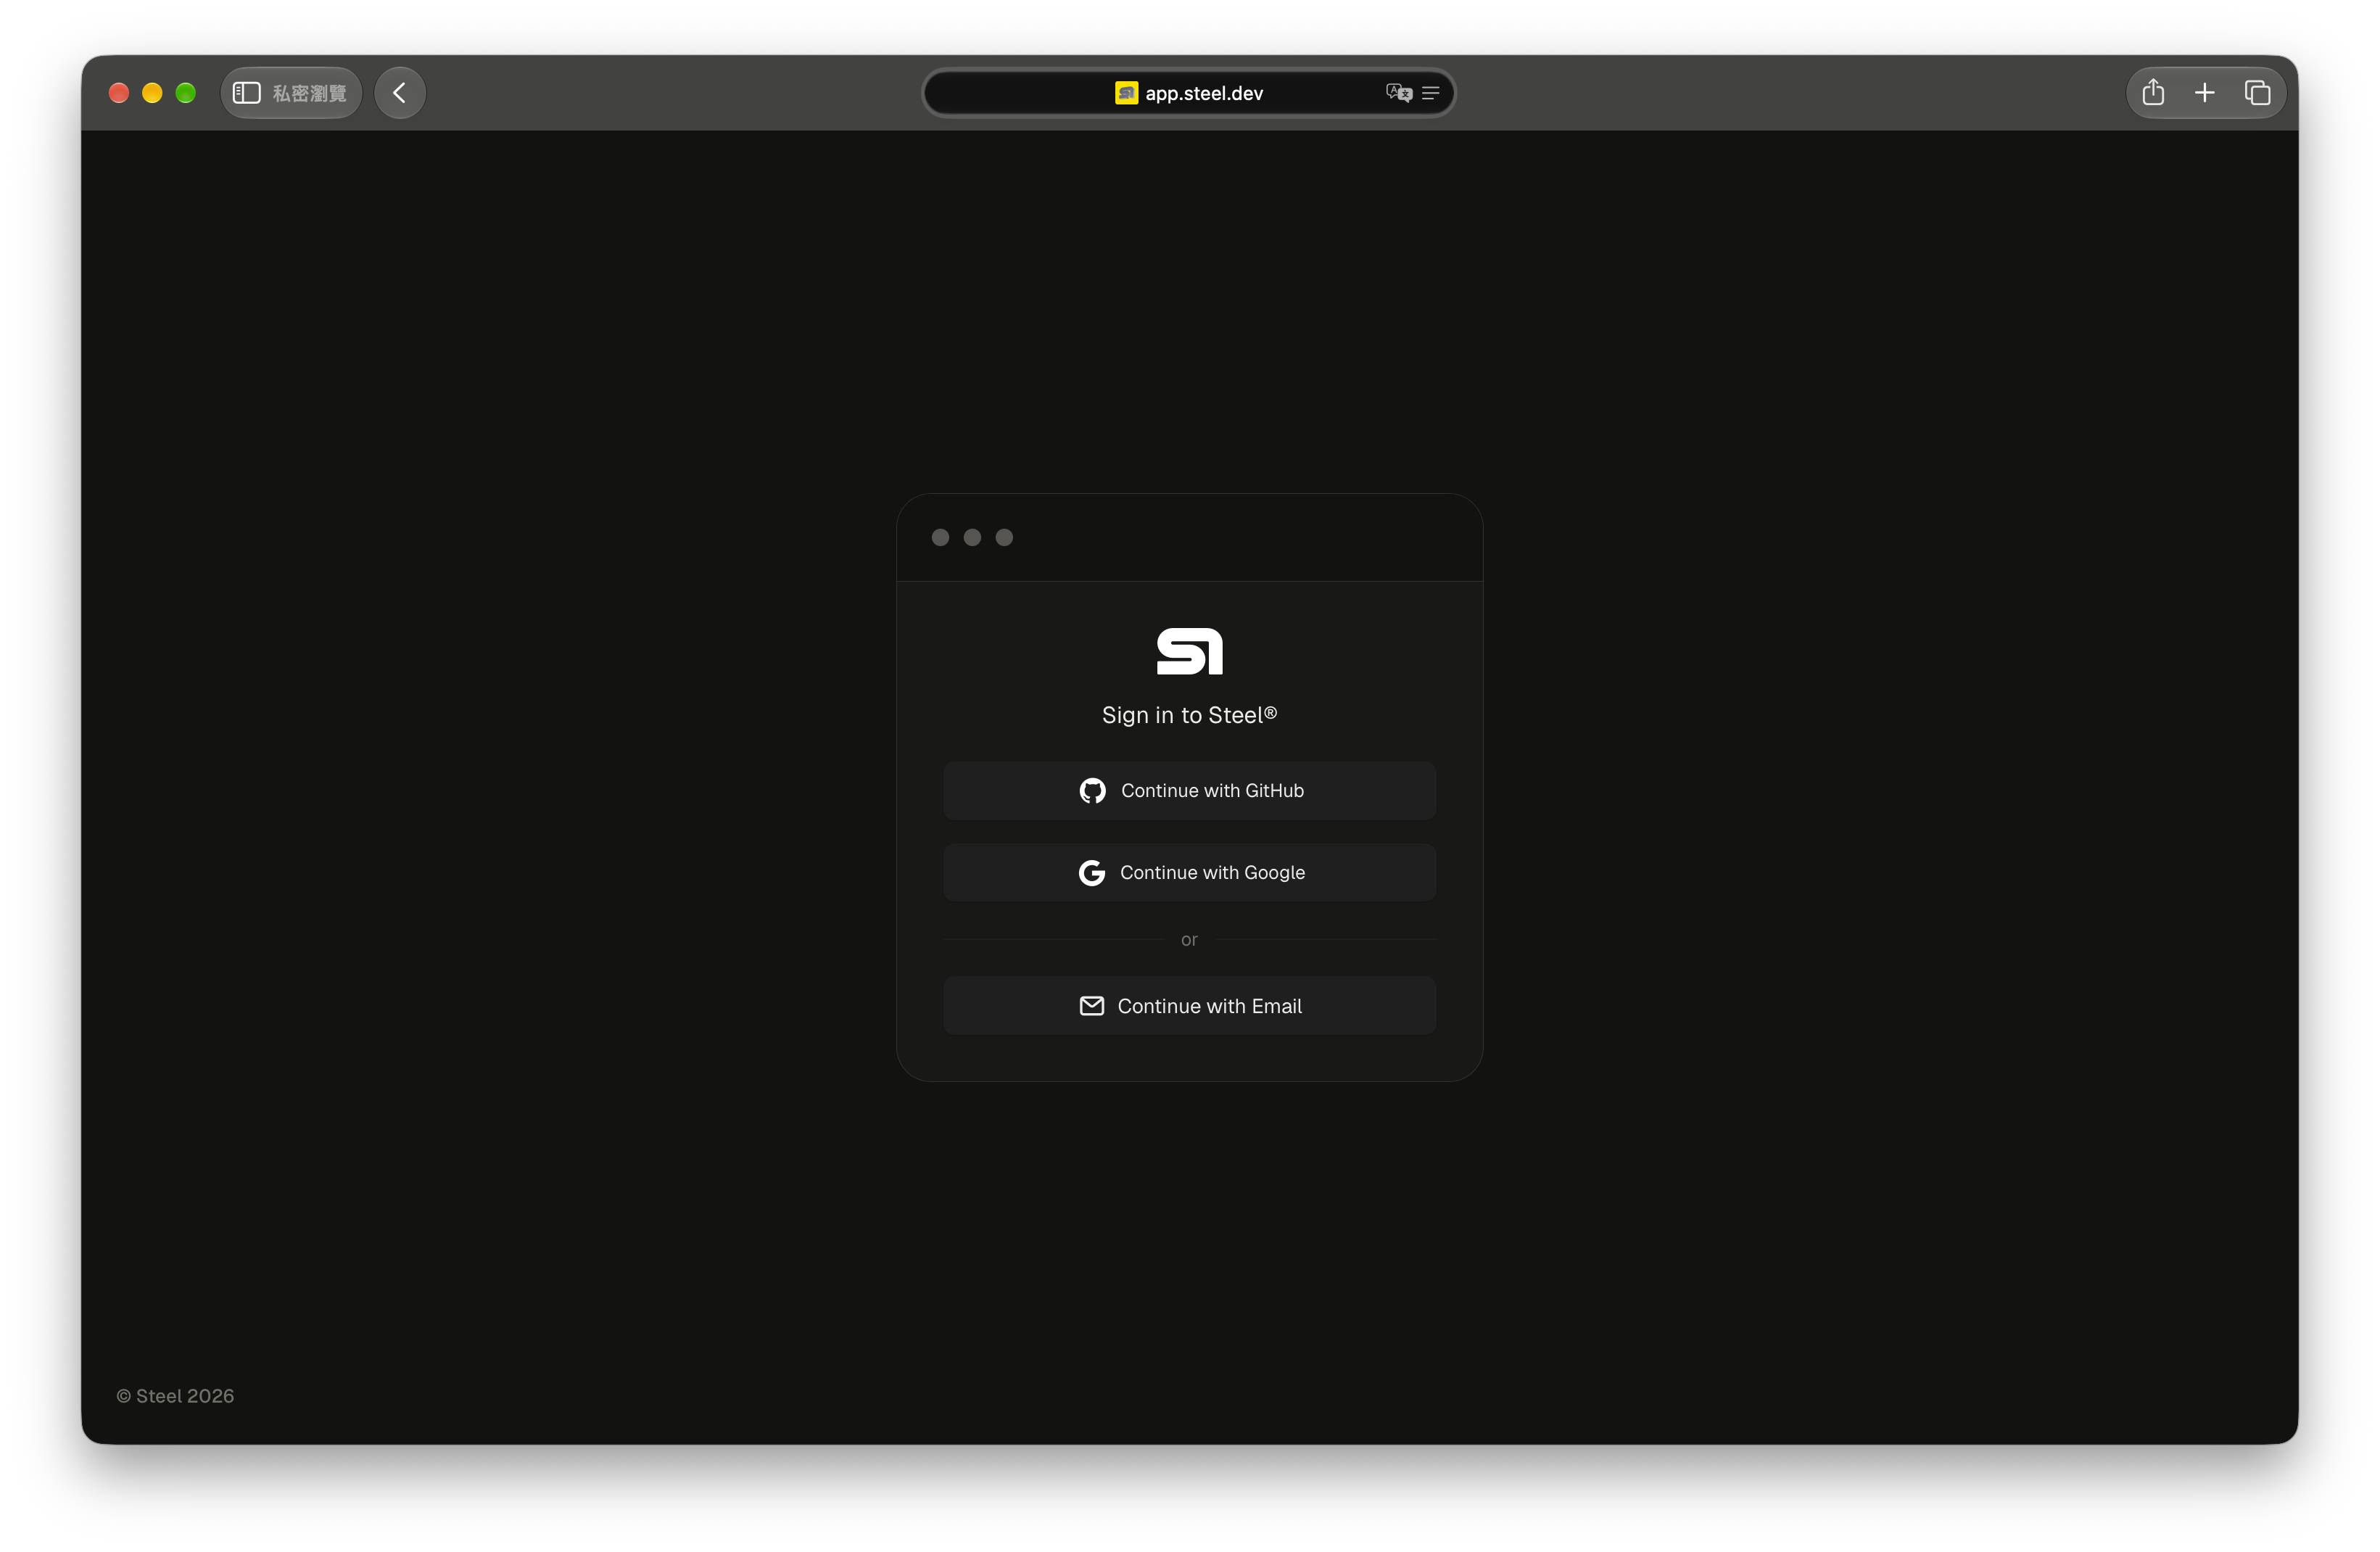Click the private browsing label 私密瀏覽

pos(310,93)
